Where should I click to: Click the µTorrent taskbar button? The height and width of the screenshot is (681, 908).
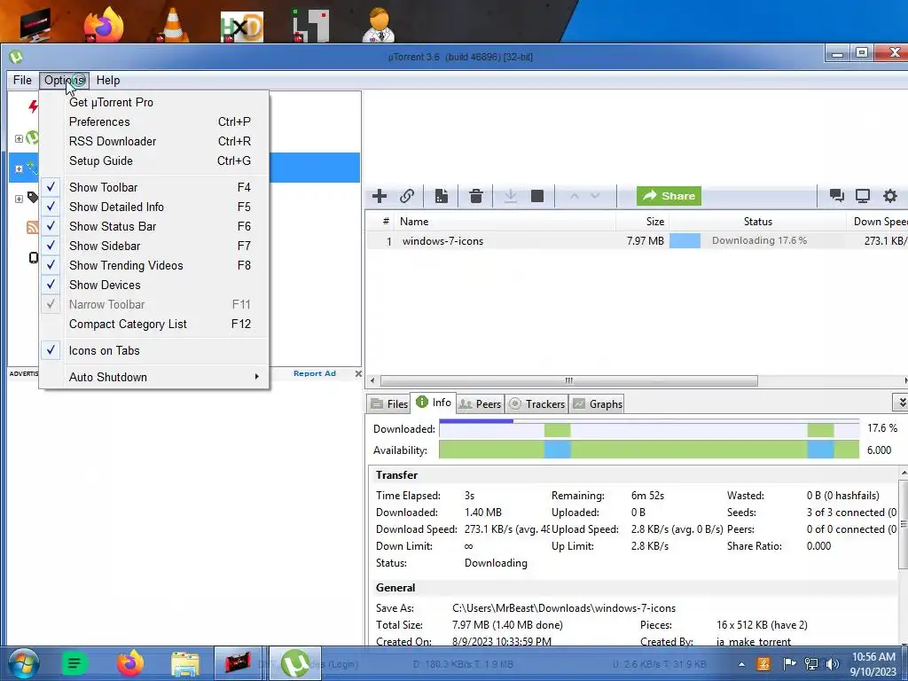pyautogui.click(x=294, y=663)
